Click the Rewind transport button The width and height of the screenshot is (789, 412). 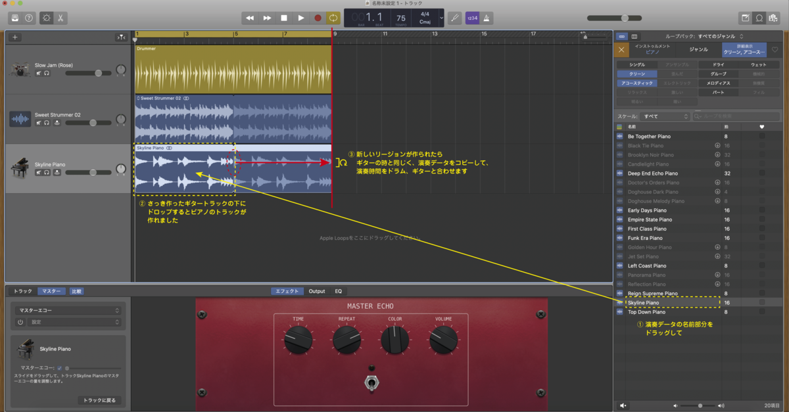[x=250, y=18]
